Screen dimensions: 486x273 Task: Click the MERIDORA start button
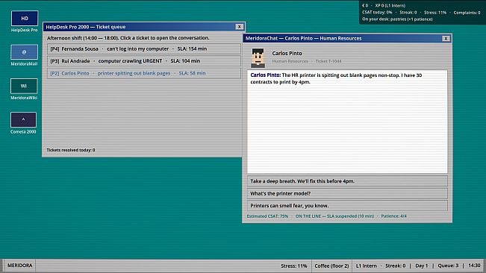19,266
